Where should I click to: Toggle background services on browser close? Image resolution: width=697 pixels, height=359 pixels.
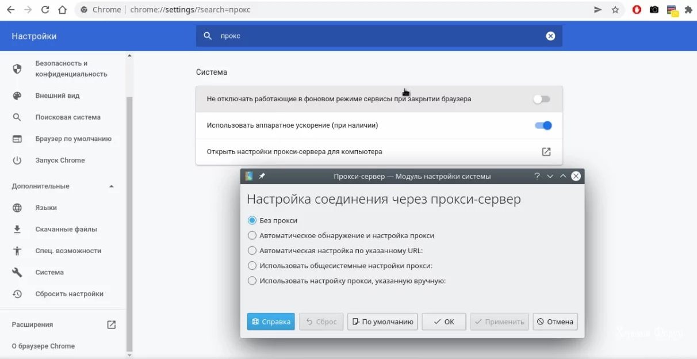click(x=542, y=99)
